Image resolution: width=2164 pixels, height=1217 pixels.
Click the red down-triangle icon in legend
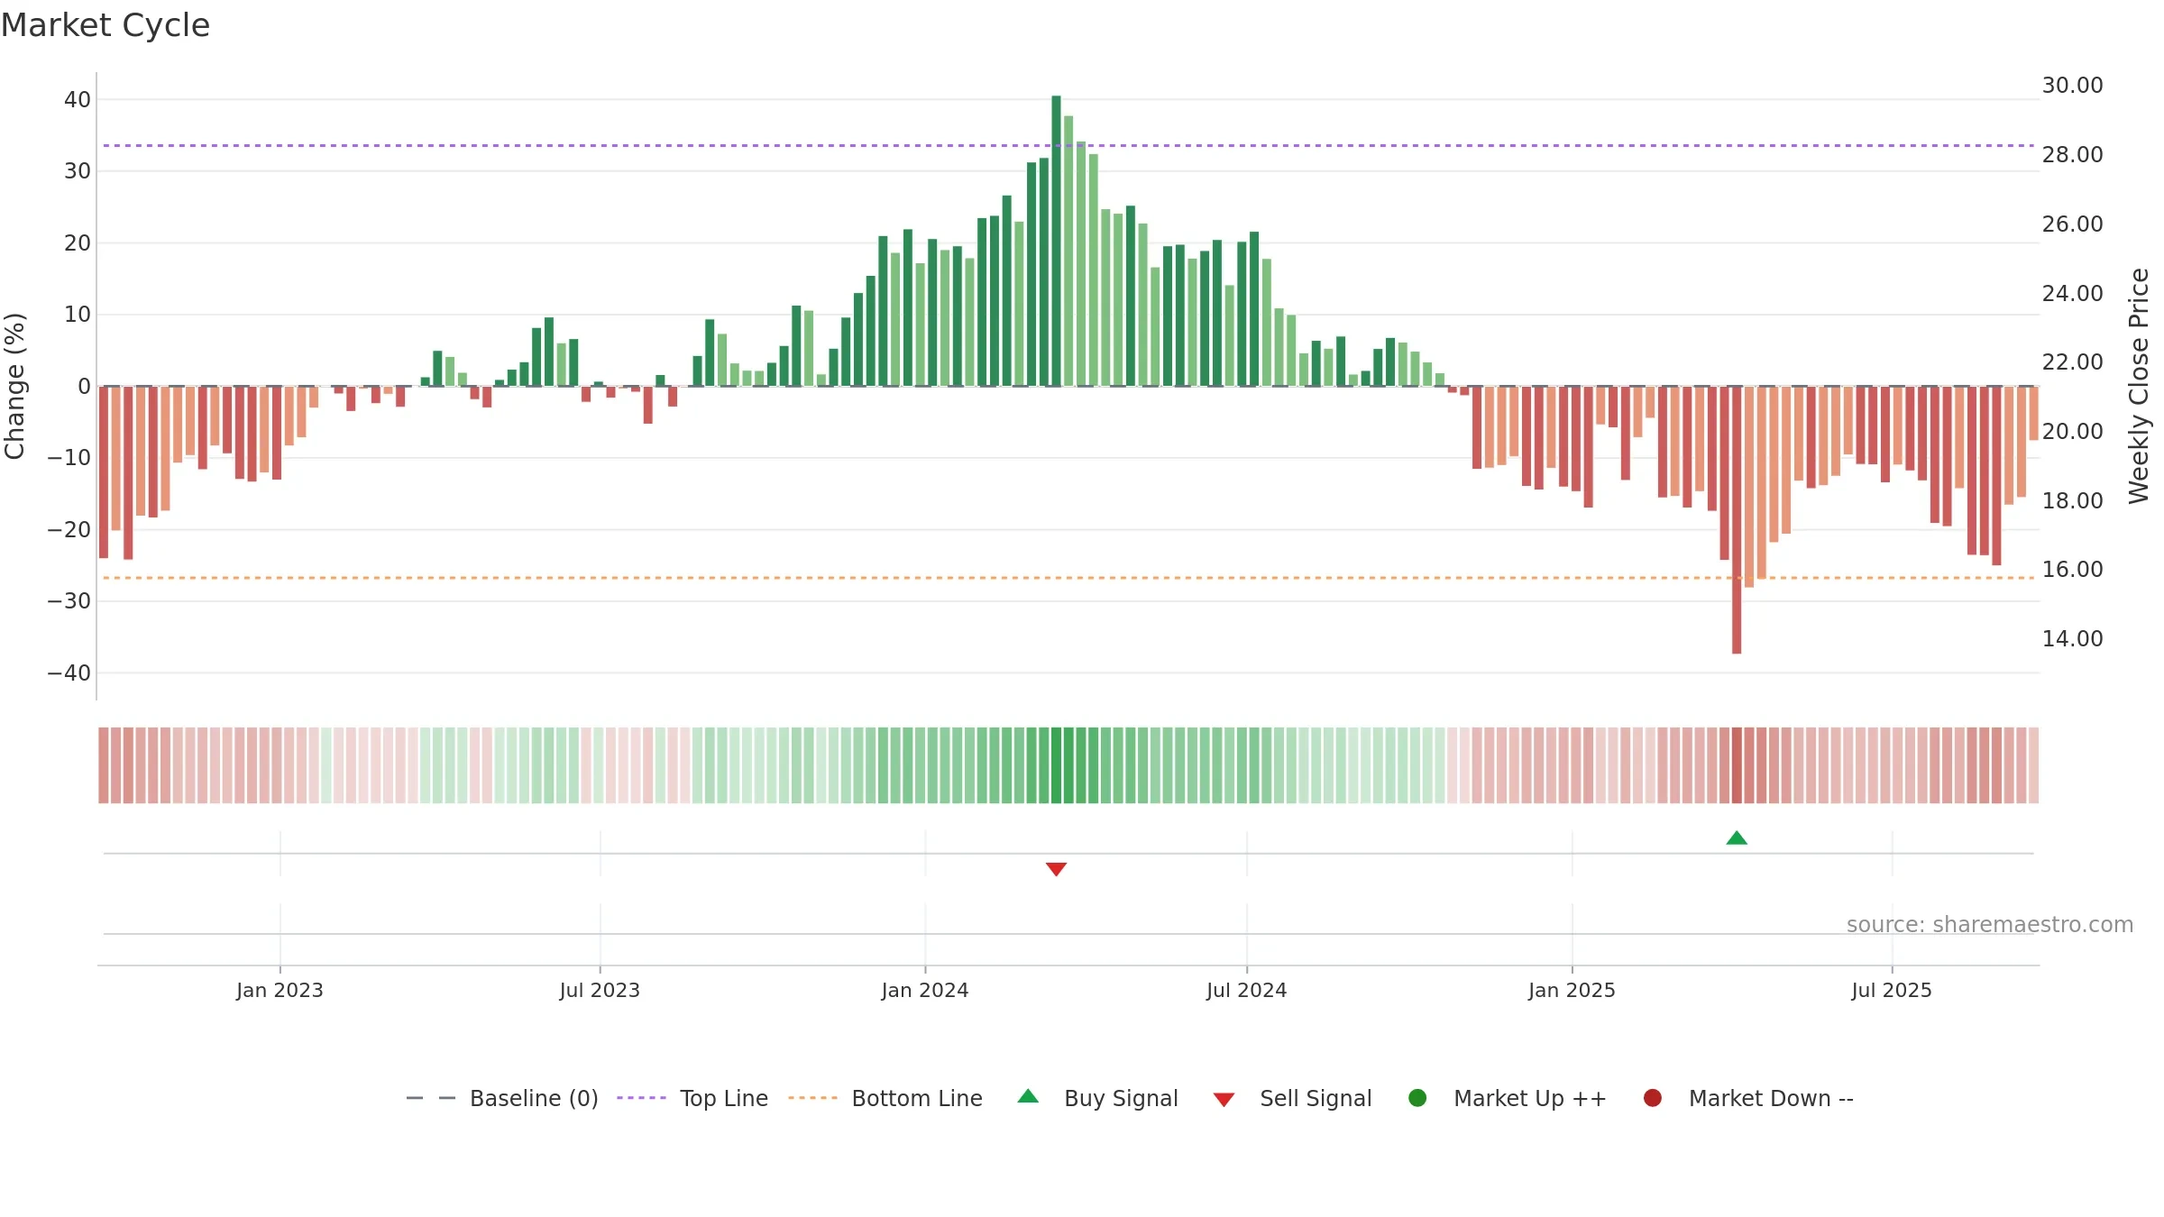pos(1224,1100)
